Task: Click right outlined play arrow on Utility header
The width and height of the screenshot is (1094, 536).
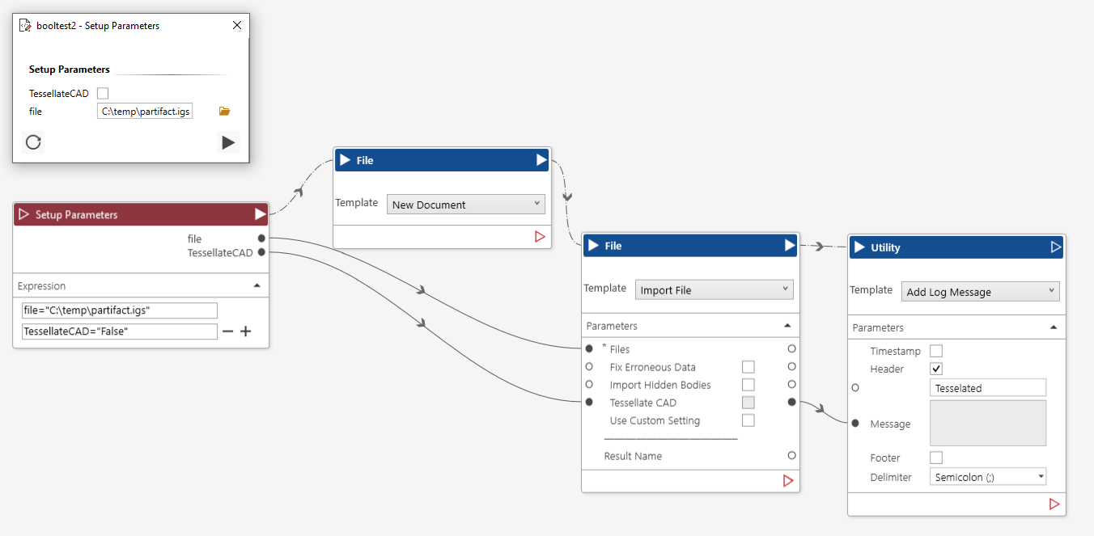Action: tap(1056, 247)
